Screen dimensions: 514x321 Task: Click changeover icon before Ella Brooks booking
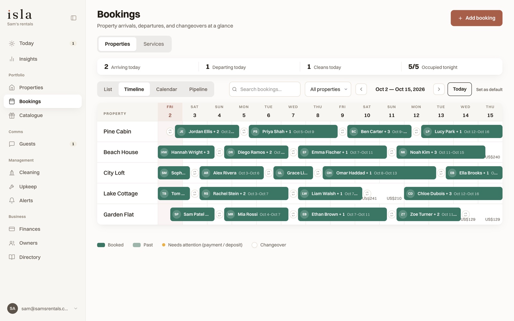[x=441, y=173]
